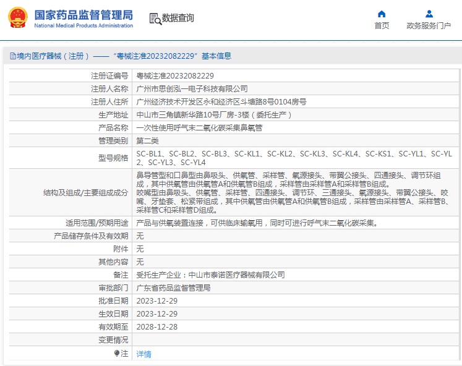Open the data query search icon
Screen dimensions: 462x366
click(x=155, y=19)
